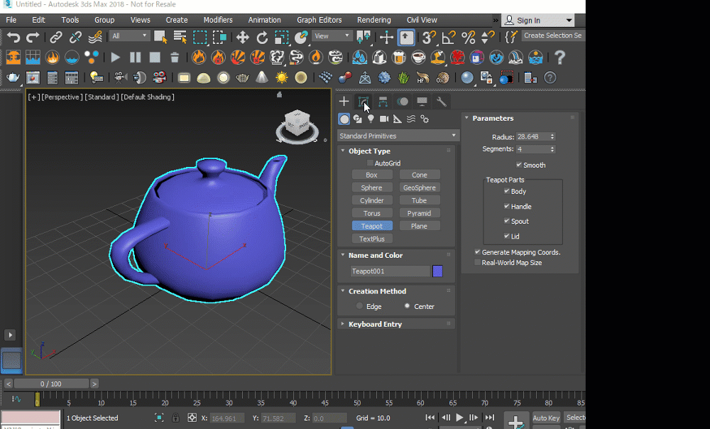Select the Move transform tool
710x429 pixels.
pos(243,37)
